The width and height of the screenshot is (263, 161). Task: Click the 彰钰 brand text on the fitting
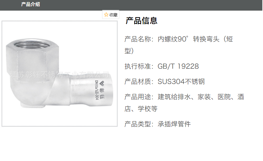pos(102,94)
